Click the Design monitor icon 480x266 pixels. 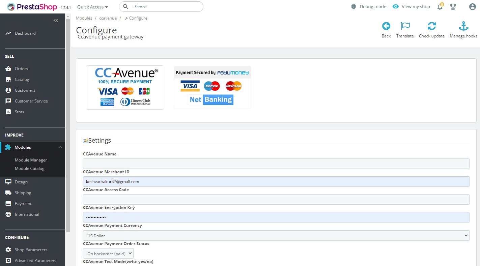(8, 182)
